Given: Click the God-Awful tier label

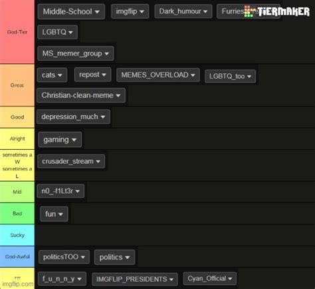Looking at the screenshot, I should (x=17, y=256).
